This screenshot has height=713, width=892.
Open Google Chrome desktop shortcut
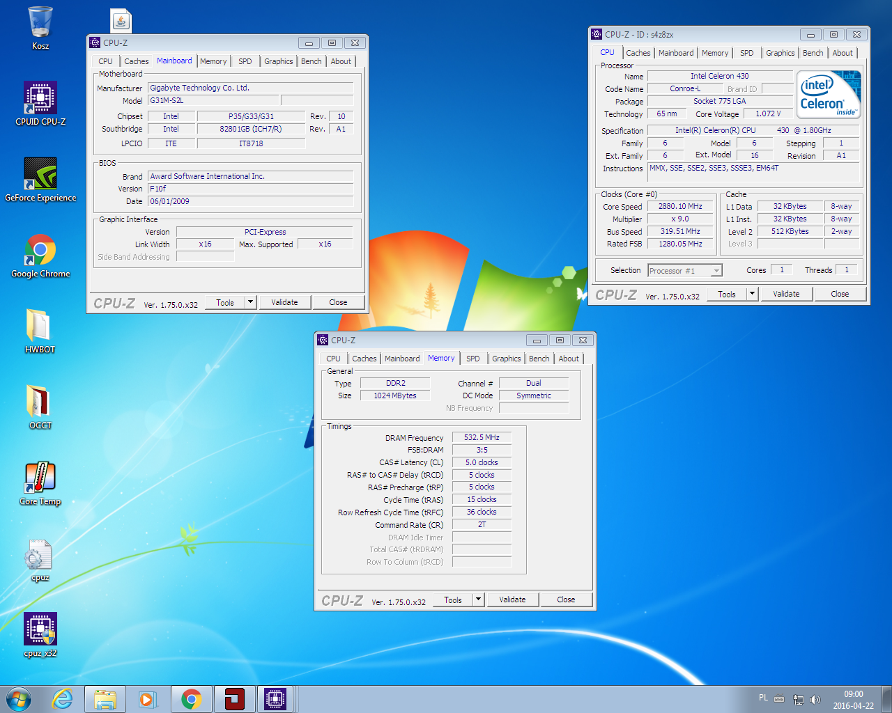pyautogui.click(x=40, y=256)
